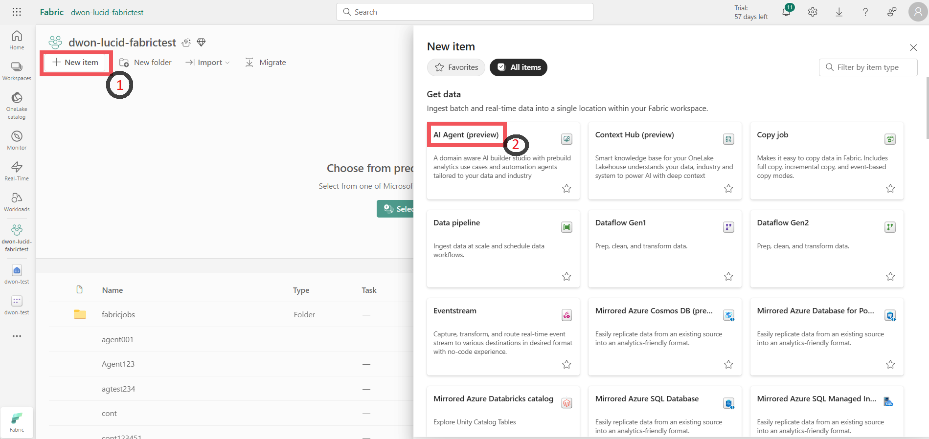This screenshot has width=929, height=439.
Task: Expand the Import dropdown
Action: [x=207, y=63]
